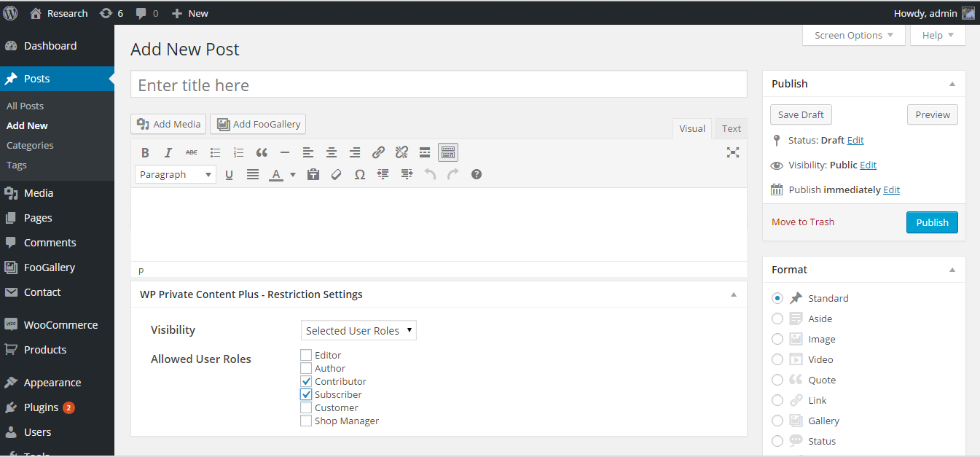Viewport: 980px width, 457px height.
Task: Insert a blockquote
Action: click(x=262, y=152)
